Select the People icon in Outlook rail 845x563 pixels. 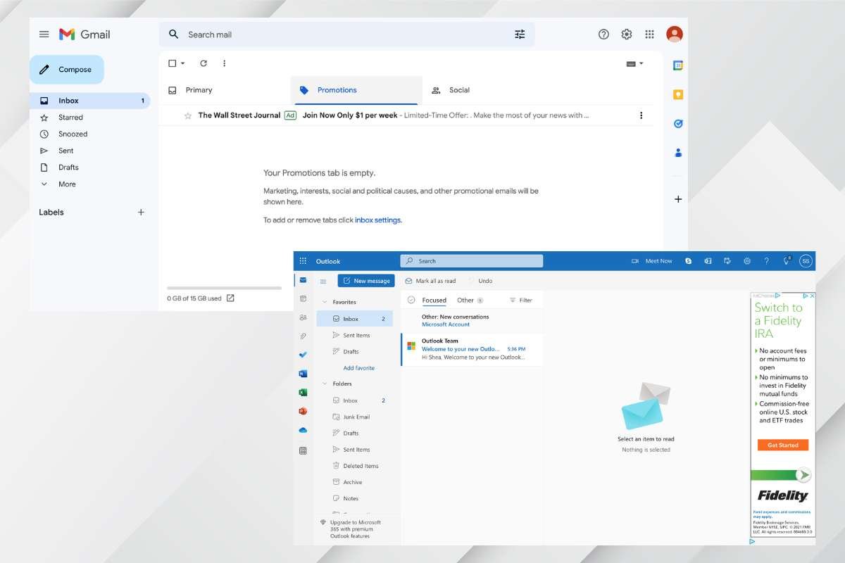303,317
